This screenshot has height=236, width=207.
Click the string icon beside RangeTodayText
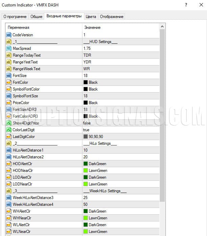(9, 55)
